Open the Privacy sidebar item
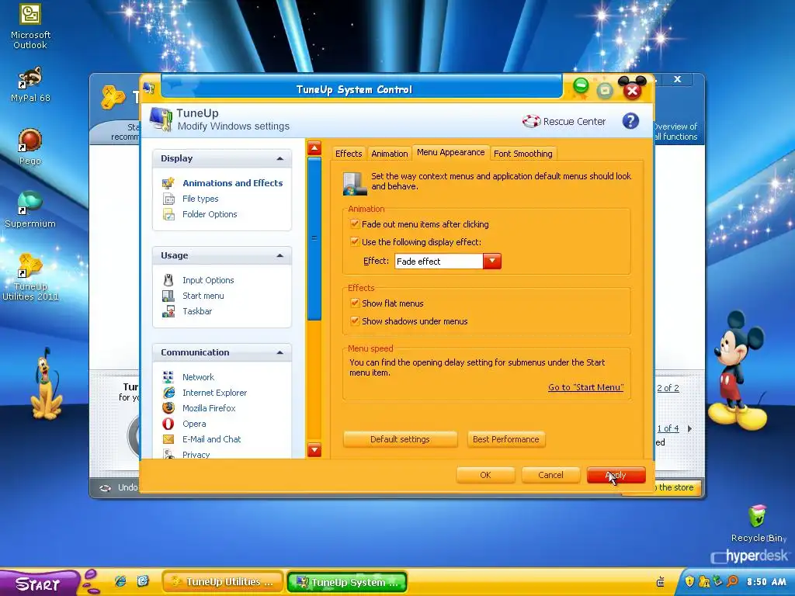Screen dimensions: 795x596 coord(196,455)
